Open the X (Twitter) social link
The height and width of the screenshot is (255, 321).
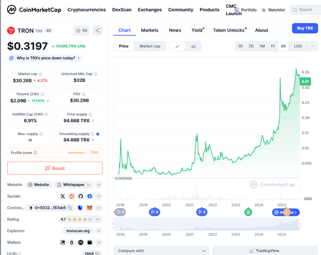pyautogui.click(x=63, y=196)
